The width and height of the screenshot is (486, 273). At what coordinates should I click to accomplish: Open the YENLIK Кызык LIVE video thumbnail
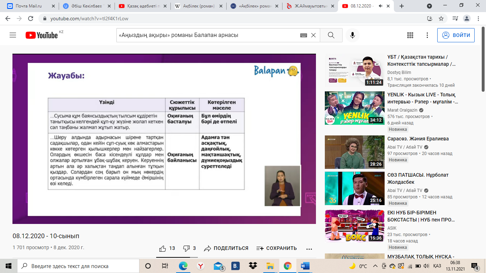pyautogui.click(x=355, y=108)
